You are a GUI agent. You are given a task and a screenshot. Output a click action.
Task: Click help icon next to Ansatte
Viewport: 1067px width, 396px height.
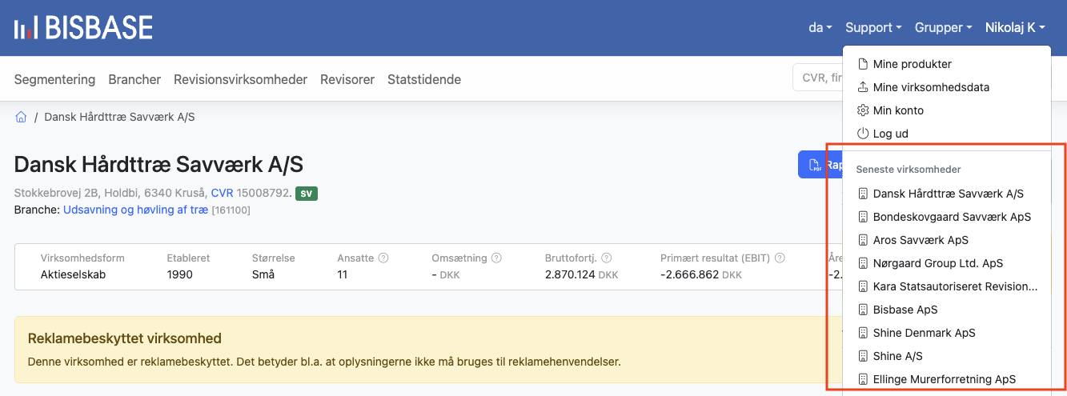(x=383, y=258)
